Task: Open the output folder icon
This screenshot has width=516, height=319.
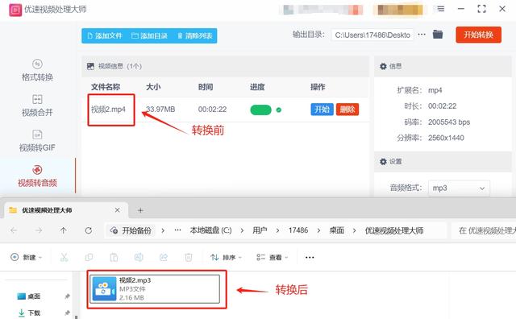Action: pos(438,34)
